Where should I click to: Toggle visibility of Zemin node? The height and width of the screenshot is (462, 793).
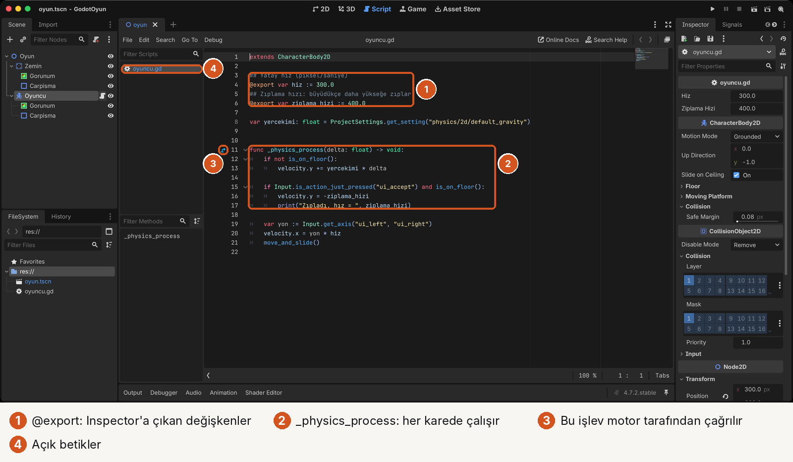tap(111, 66)
